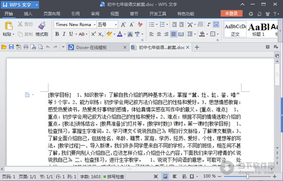Click the font color A swatch

point(120,34)
